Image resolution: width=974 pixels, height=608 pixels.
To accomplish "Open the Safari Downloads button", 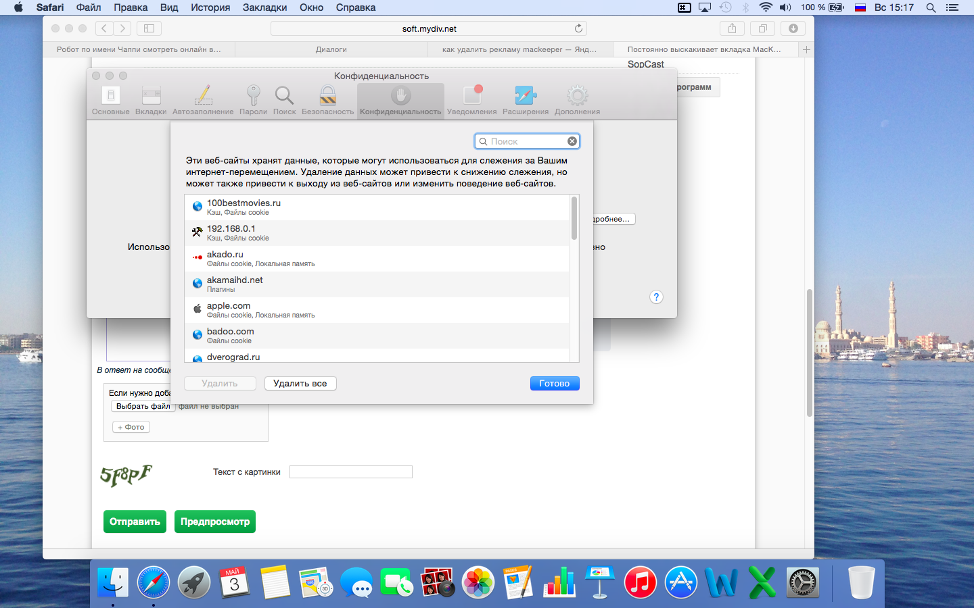I will pos(793,28).
